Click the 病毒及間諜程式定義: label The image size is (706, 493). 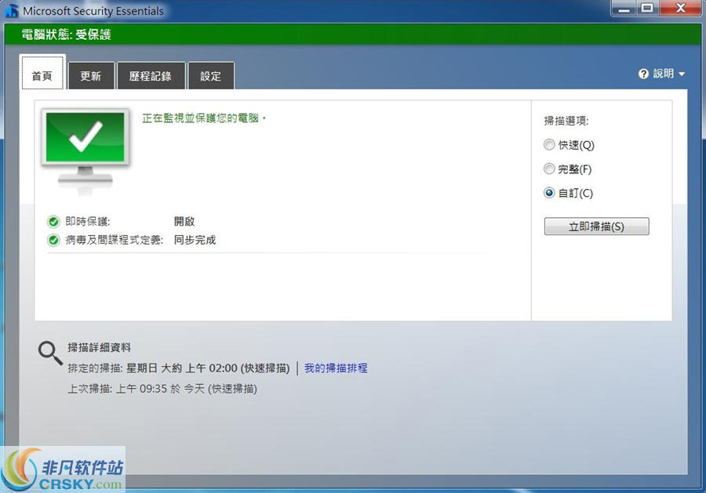point(115,240)
